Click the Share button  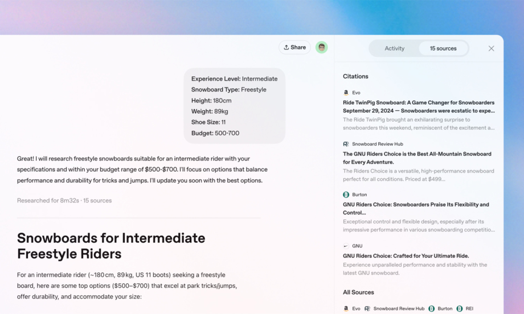[x=294, y=47]
